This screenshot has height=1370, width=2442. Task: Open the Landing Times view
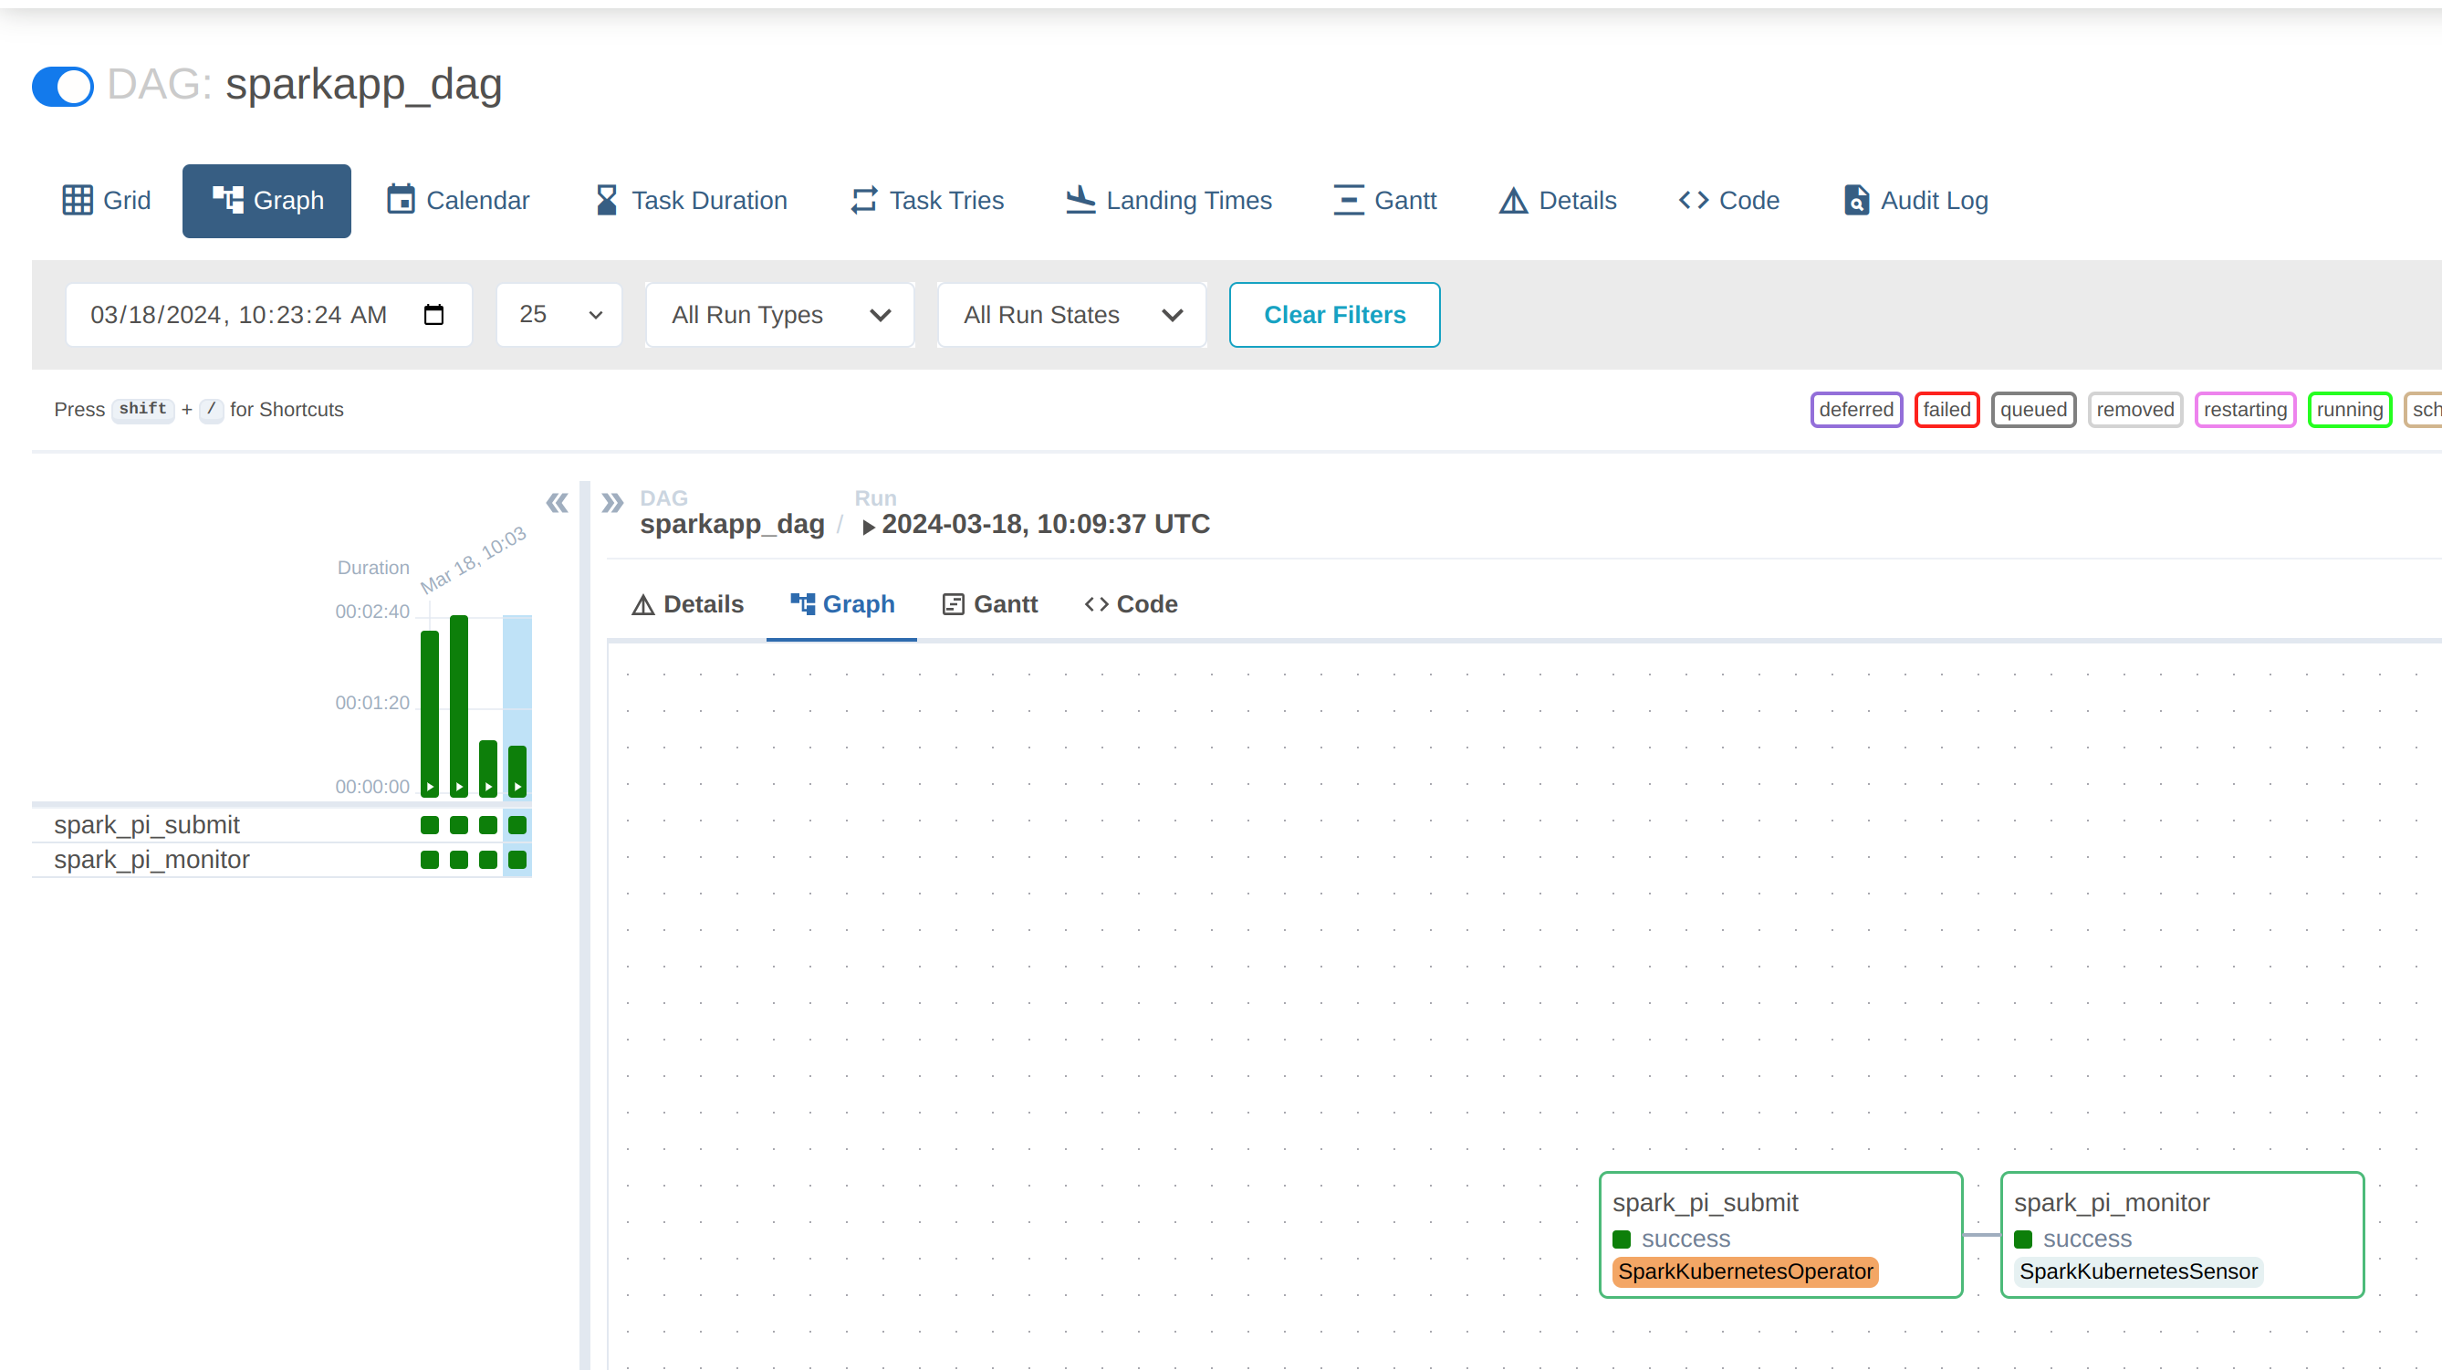point(1168,200)
